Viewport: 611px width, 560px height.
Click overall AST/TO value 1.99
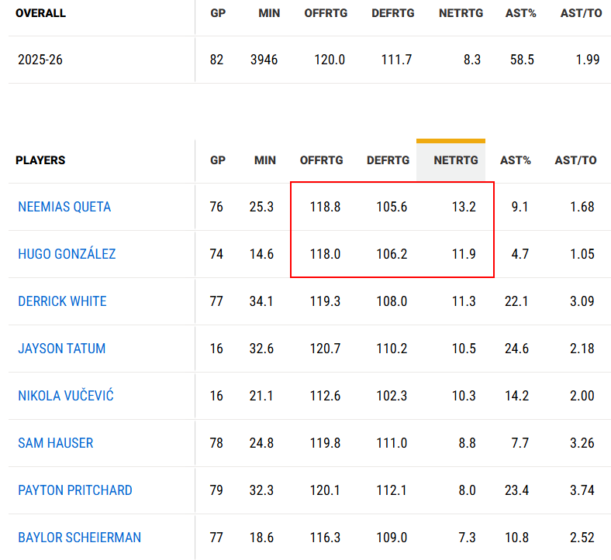point(587,60)
